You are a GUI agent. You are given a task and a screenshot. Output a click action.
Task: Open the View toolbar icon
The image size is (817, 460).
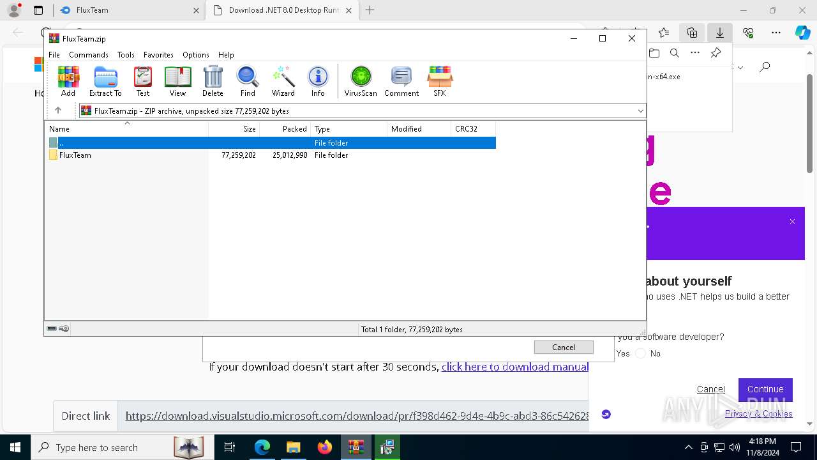coord(177,81)
